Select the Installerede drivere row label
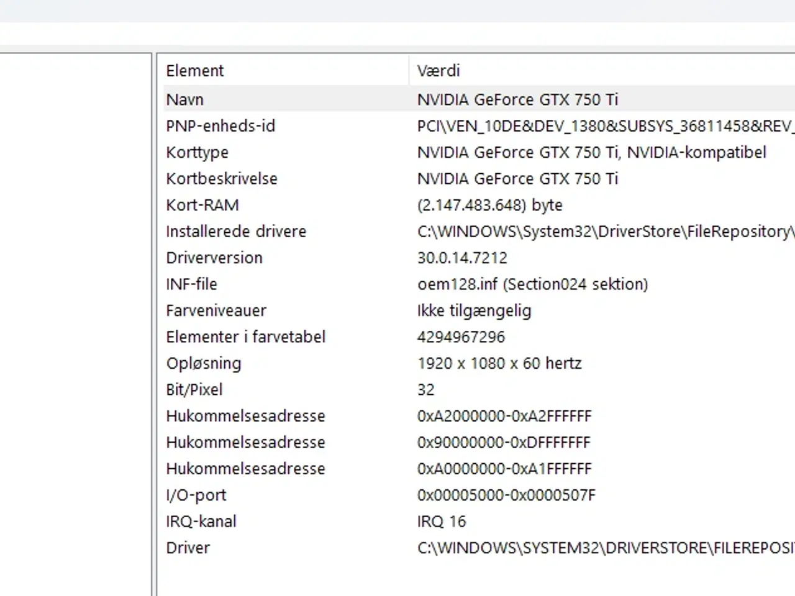 [236, 232]
